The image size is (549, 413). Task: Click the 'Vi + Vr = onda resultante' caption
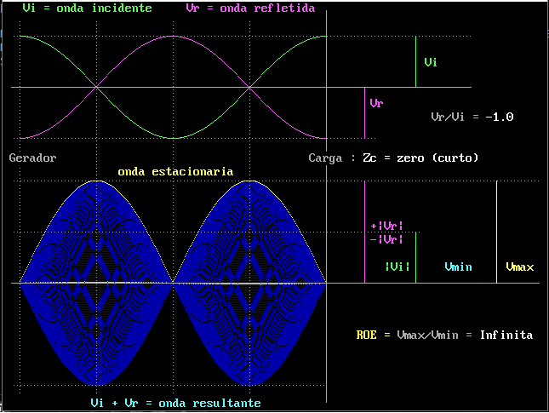click(x=175, y=402)
